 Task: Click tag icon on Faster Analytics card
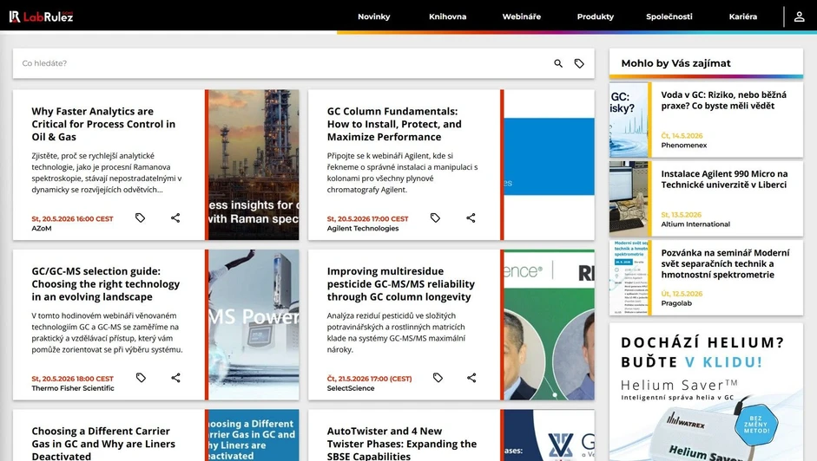140,218
